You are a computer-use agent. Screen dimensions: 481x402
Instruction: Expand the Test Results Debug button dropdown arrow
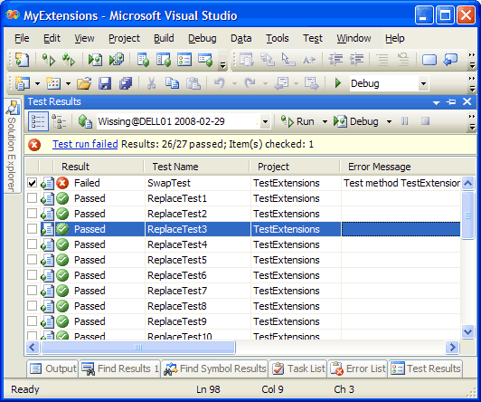point(389,122)
